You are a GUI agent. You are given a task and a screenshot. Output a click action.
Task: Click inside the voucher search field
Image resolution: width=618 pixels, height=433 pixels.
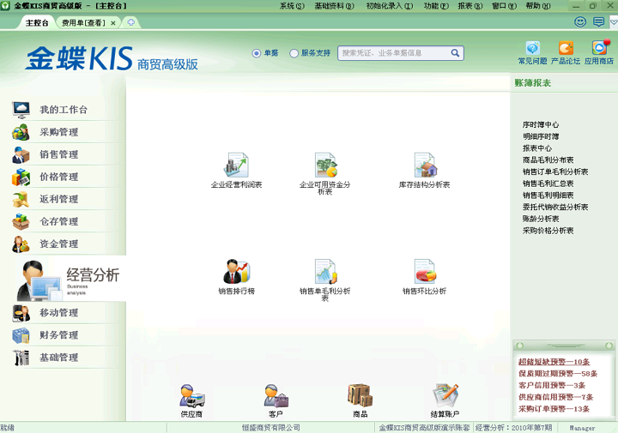(393, 53)
